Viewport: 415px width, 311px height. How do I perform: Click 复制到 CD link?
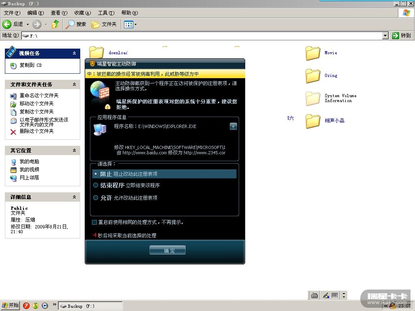[x=30, y=65]
